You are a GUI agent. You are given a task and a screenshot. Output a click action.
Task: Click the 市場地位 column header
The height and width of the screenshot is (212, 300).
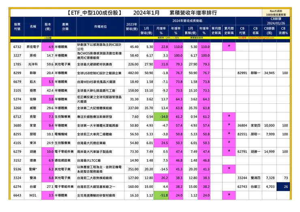[100, 27]
